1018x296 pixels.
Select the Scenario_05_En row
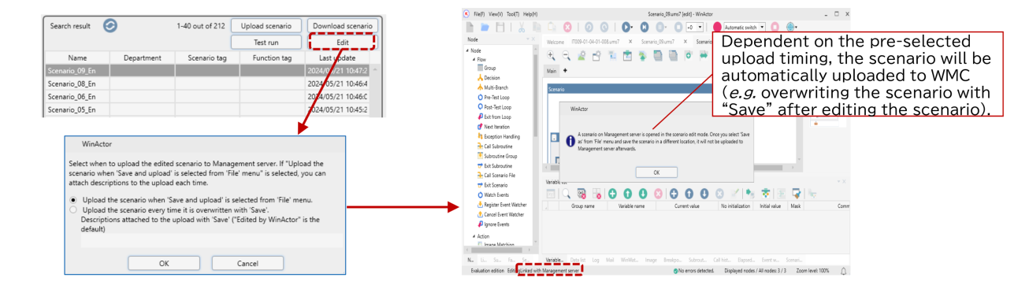(x=206, y=109)
